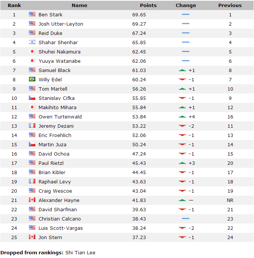Select the Previous column header
This screenshot has height=258, width=254.
(230, 6)
